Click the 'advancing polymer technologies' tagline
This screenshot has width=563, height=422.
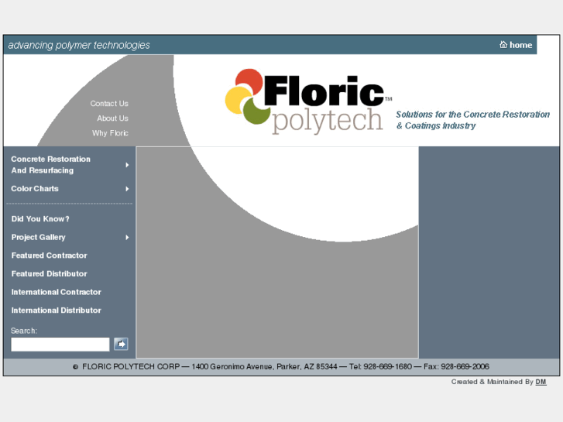coord(79,45)
